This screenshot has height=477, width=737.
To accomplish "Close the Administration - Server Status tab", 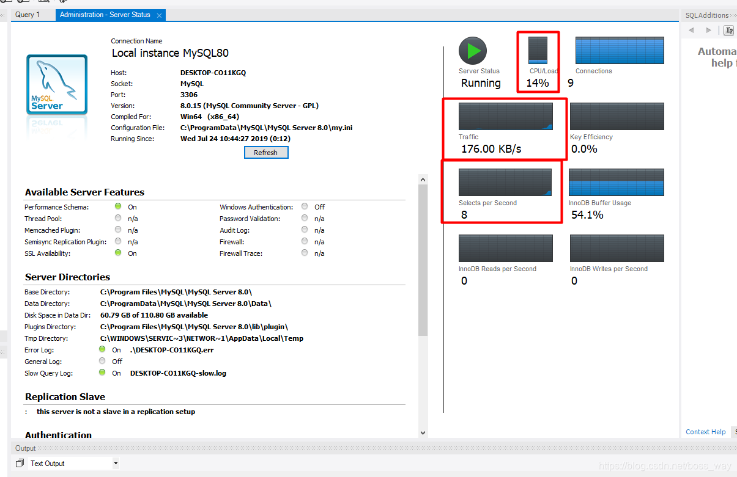I will [x=160, y=15].
